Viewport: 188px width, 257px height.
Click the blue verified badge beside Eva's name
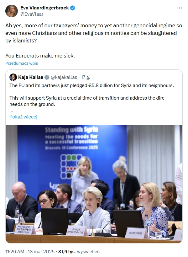pyautogui.click(x=73, y=8)
